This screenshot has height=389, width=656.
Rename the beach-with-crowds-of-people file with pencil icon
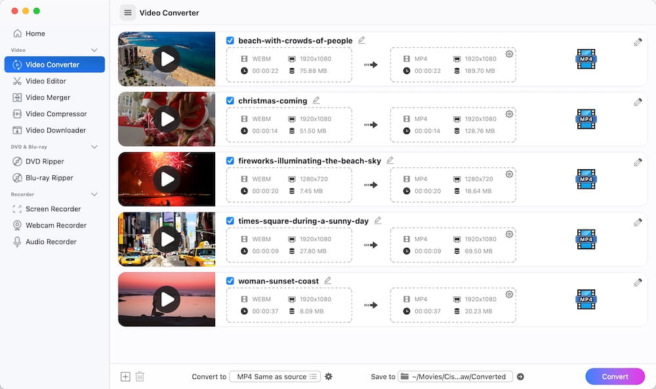coord(362,40)
